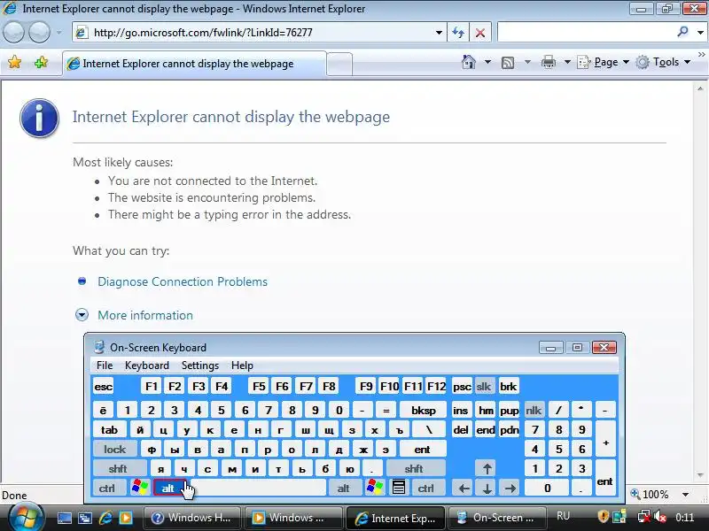Click the spacebar on the on-screen keyboard
The width and height of the screenshot is (709, 531).
(258, 489)
